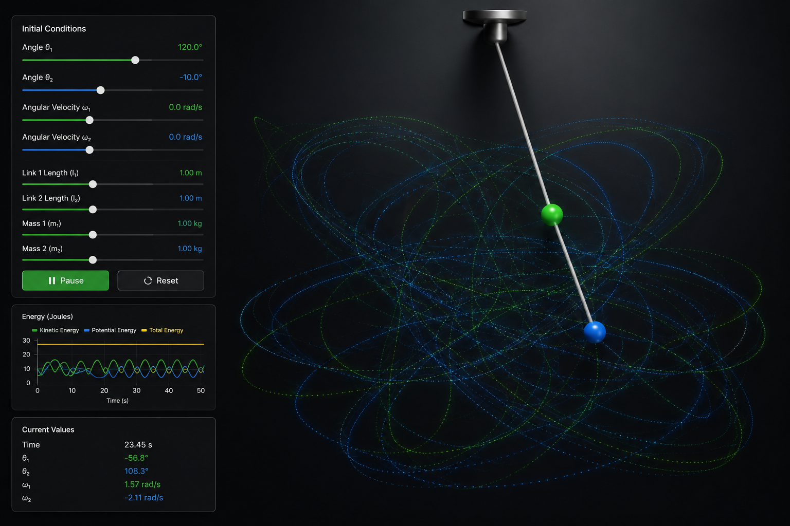Click the blue 1.00 m link length value
Viewport: 790px width, 526px height.
coord(190,198)
